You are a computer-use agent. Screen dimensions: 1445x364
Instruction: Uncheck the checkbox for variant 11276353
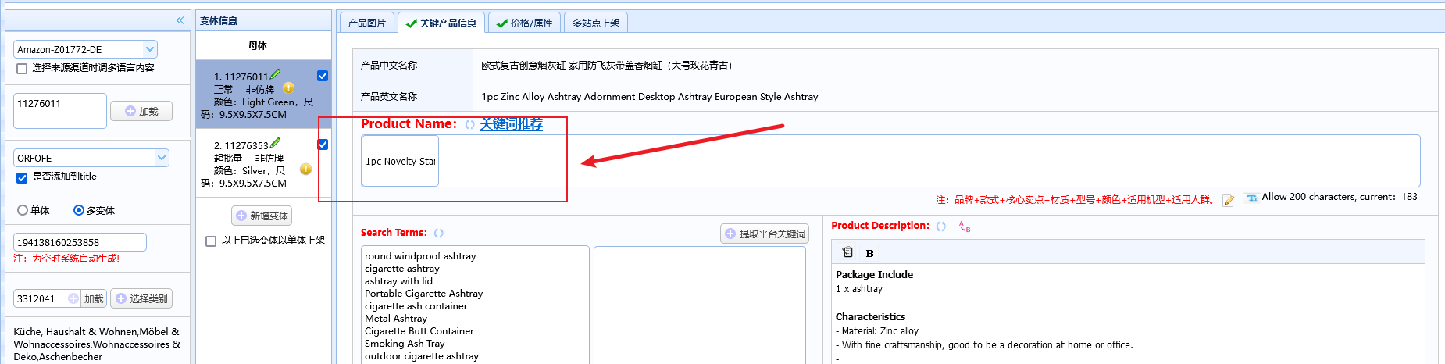(323, 145)
